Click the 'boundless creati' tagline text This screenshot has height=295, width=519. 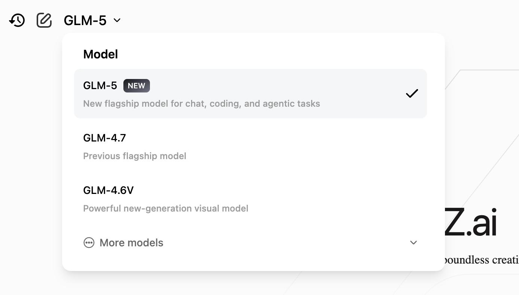[481, 259]
